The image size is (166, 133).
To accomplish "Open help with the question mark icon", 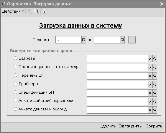I will [45, 11].
